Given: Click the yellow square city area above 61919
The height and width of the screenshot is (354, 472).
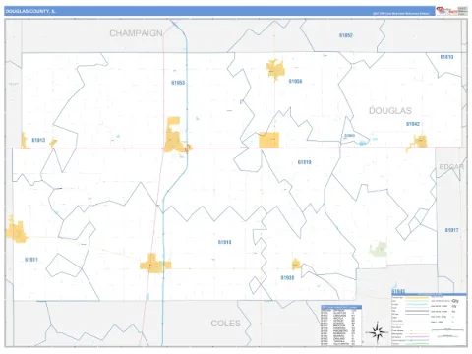Looking at the screenshot, I should pyautogui.click(x=268, y=140).
